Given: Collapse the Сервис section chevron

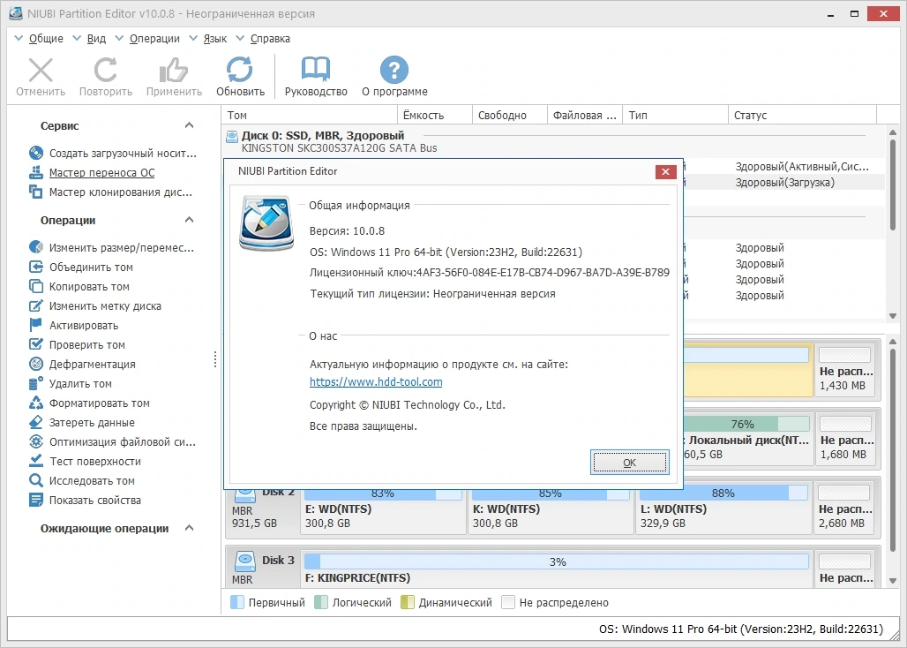Looking at the screenshot, I should click(189, 125).
